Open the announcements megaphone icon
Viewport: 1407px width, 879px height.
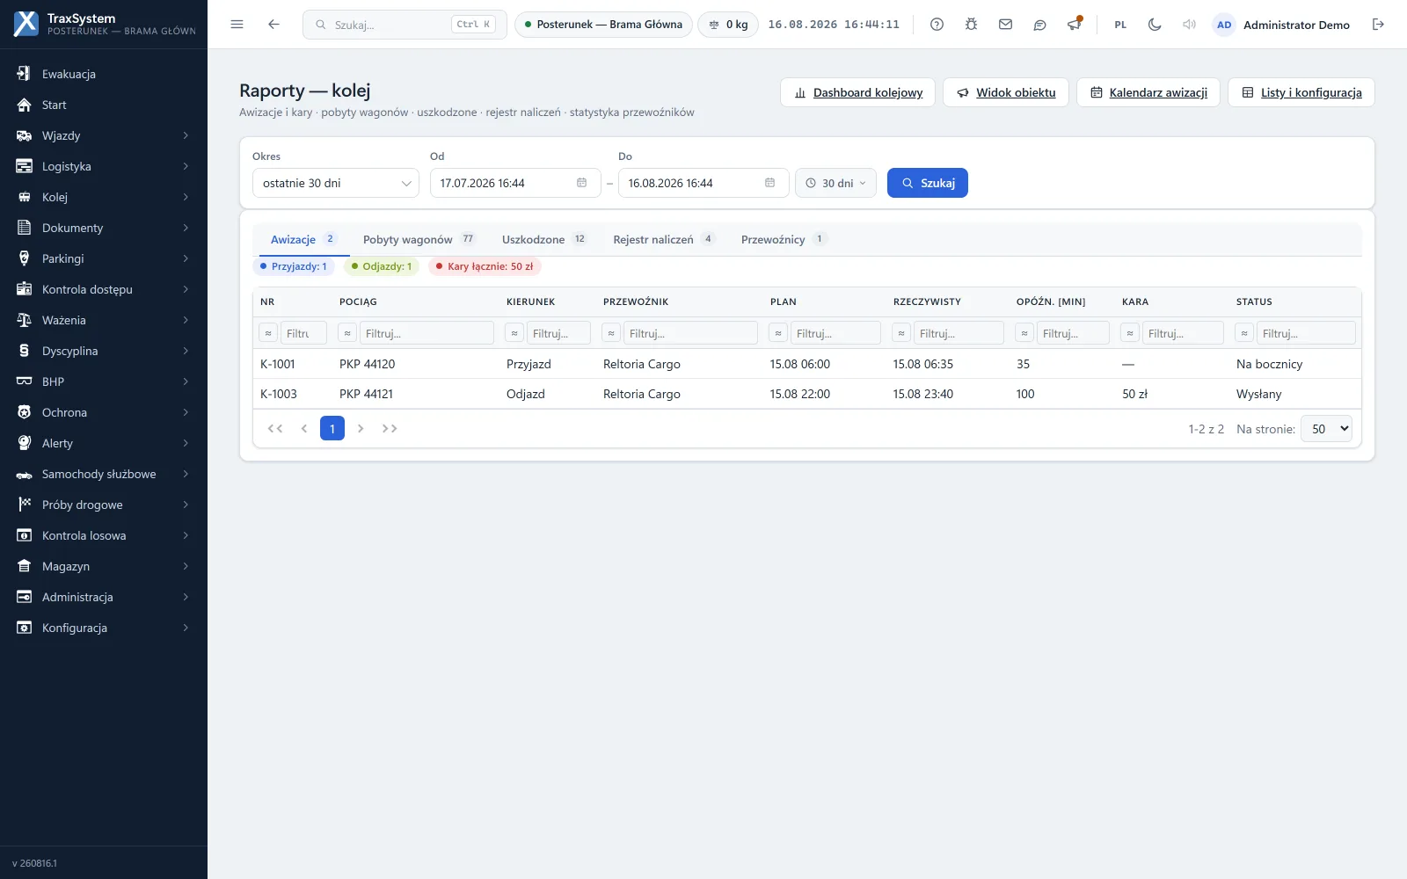pyautogui.click(x=1074, y=25)
